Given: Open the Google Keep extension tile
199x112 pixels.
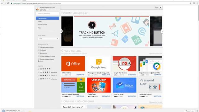Looking at the screenshot, I should 99,64.
